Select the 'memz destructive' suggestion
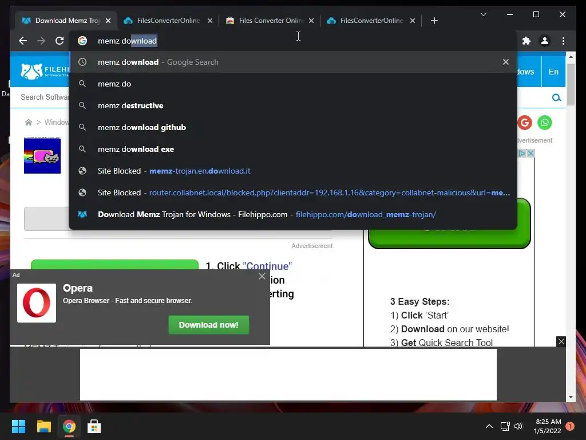This screenshot has height=440, width=586. tap(293, 105)
